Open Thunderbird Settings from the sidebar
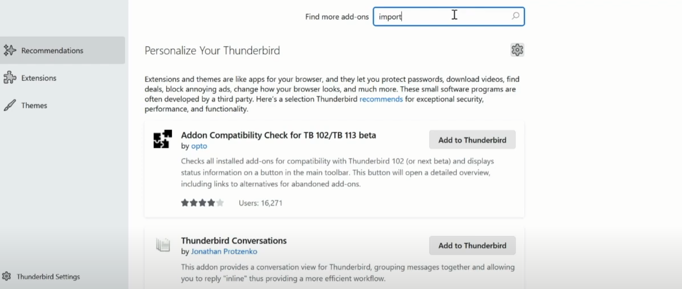This screenshot has height=289, width=682. (x=48, y=277)
